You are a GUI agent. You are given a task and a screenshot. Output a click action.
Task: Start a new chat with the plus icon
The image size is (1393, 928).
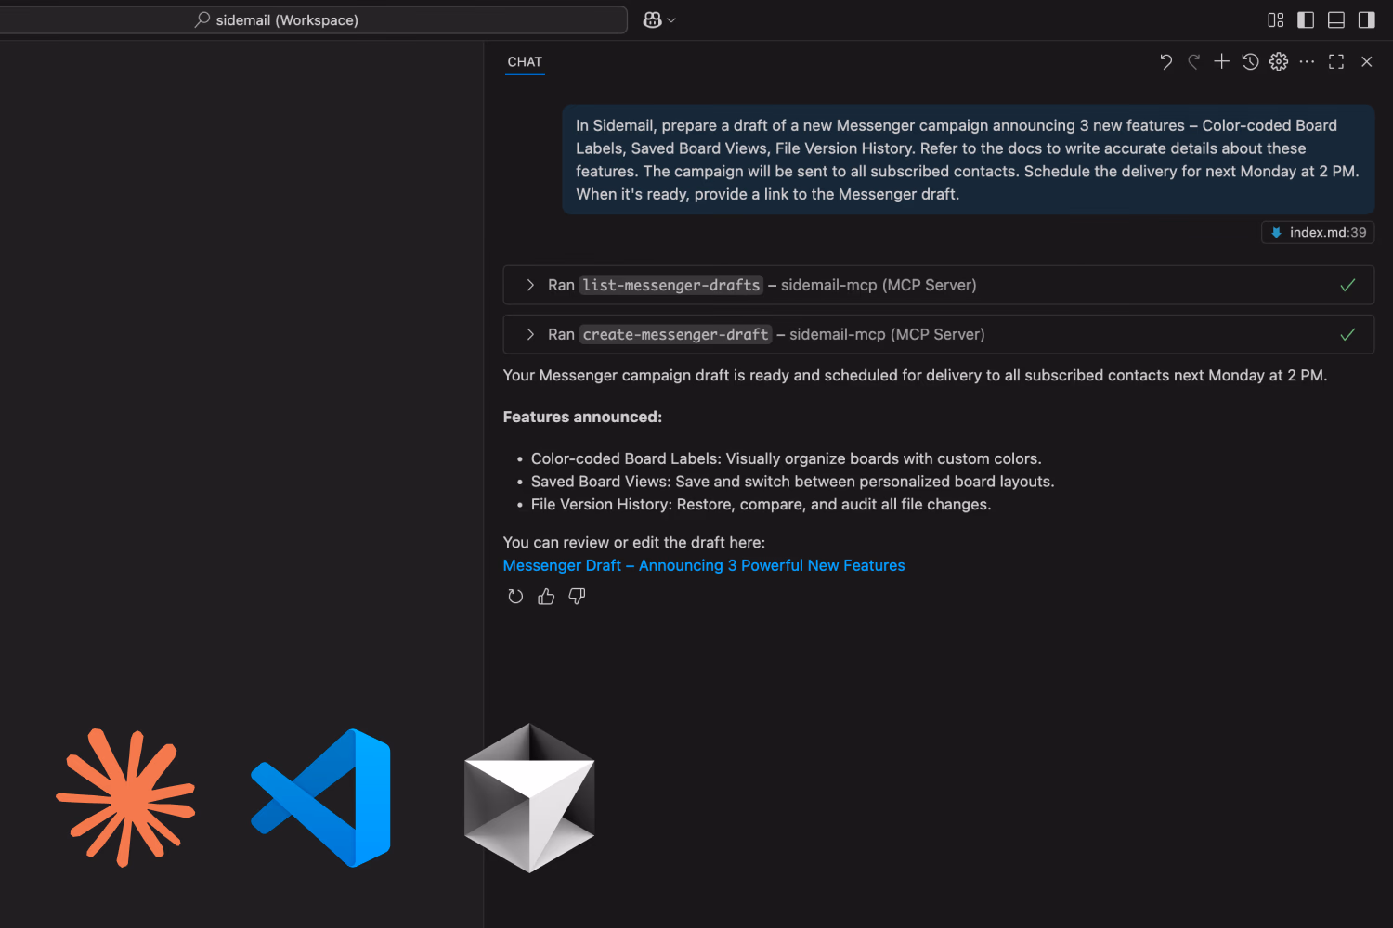point(1221,61)
